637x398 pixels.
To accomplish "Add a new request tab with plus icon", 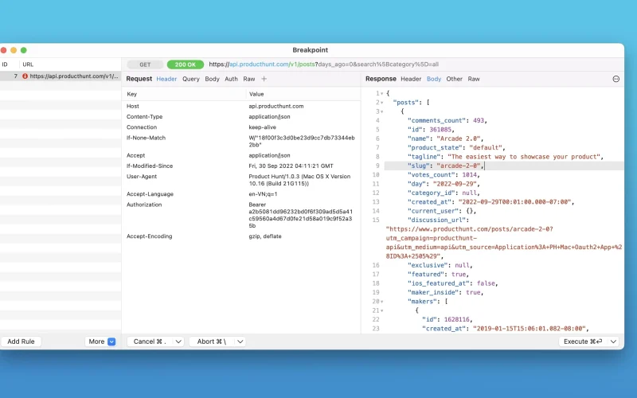I will point(264,79).
